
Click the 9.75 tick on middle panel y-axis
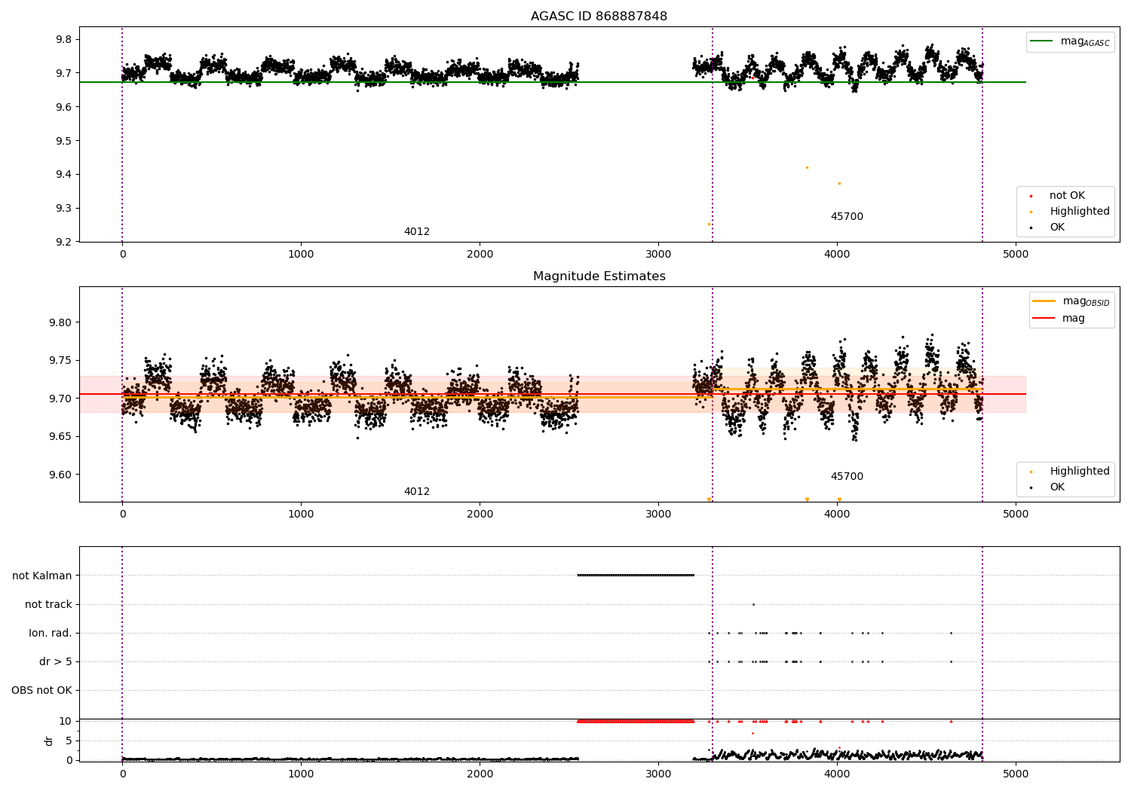[x=62, y=361]
